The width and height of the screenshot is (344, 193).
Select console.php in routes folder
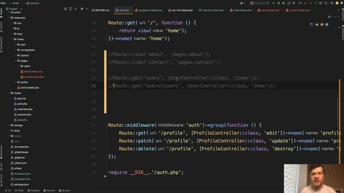point(23,114)
